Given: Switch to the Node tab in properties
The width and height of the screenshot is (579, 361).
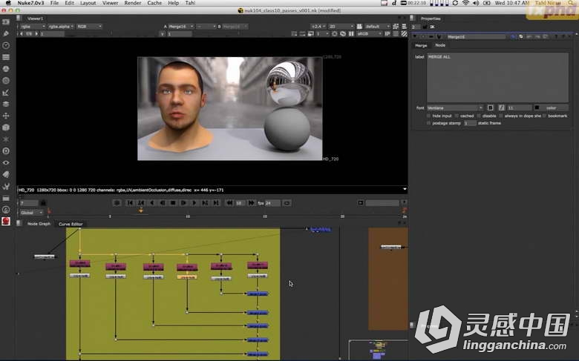Looking at the screenshot, I should coord(439,45).
